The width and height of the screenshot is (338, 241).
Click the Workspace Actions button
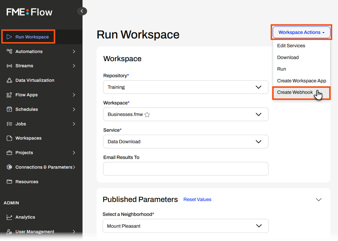point(301,32)
